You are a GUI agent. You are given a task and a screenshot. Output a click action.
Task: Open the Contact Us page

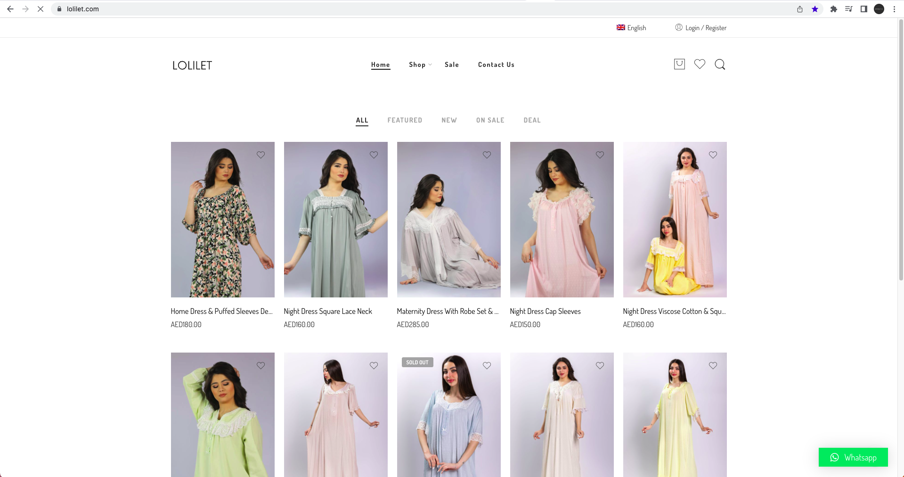(496, 65)
